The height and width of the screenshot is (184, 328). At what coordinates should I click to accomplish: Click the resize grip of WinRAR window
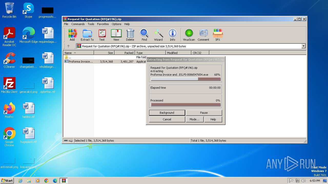pyautogui.click(x=305, y=141)
